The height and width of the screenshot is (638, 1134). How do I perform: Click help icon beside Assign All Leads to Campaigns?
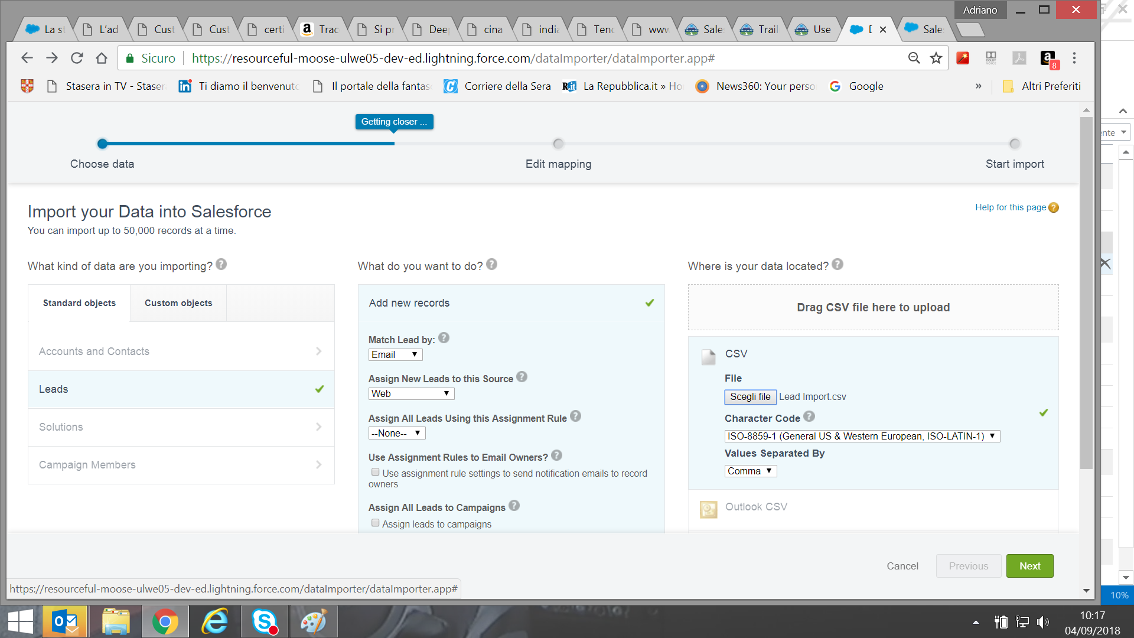click(x=514, y=506)
